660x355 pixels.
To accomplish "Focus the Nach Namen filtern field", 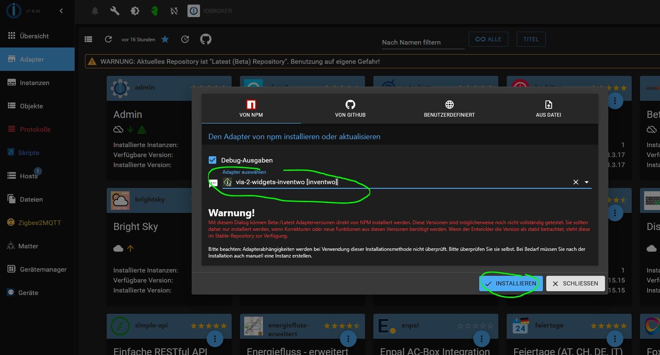I will click(x=423, y=42).
